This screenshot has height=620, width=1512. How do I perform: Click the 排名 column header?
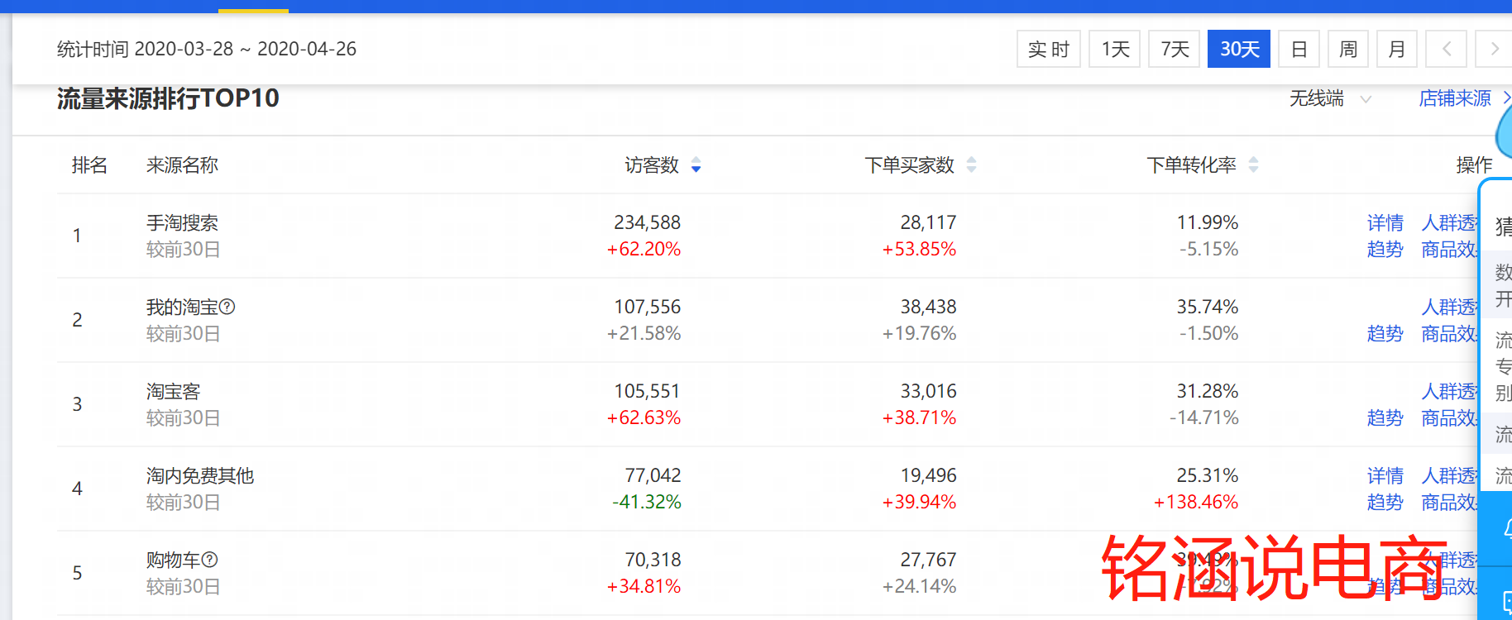pyautogui.click(x=89, y=165)
